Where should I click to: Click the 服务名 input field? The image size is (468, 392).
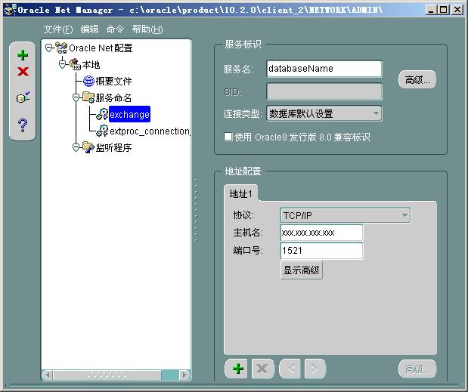(x=324, y=69)
